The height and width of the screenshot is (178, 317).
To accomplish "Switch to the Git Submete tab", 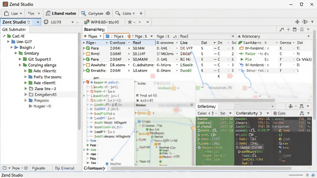I will point(14,29).
